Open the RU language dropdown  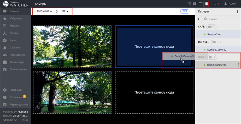pyautogui.click(x=216, y=4)
